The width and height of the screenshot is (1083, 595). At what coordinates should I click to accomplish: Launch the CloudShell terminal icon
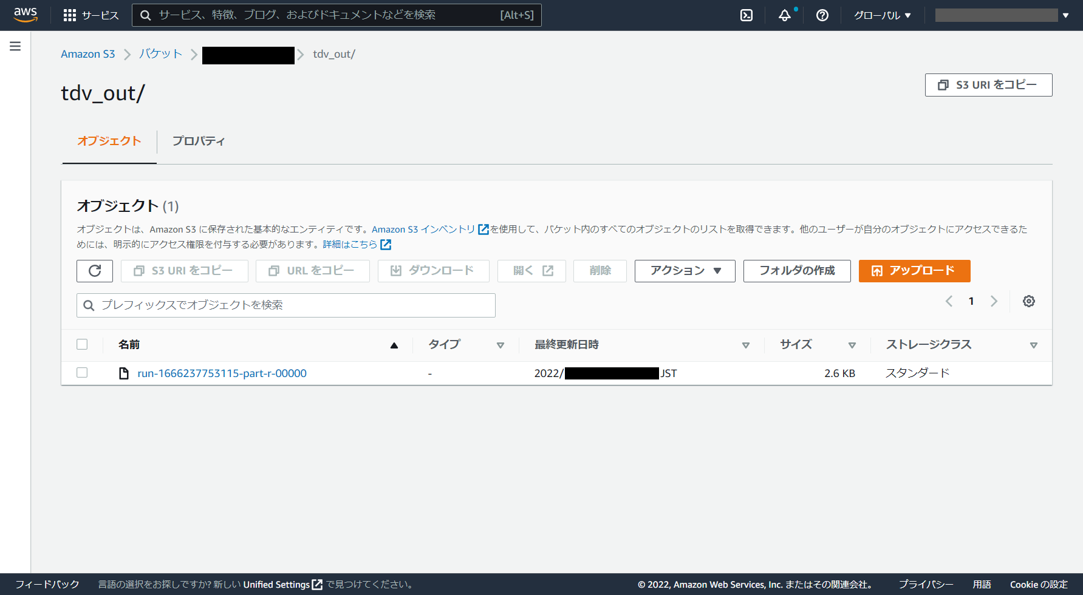(746, 15)
